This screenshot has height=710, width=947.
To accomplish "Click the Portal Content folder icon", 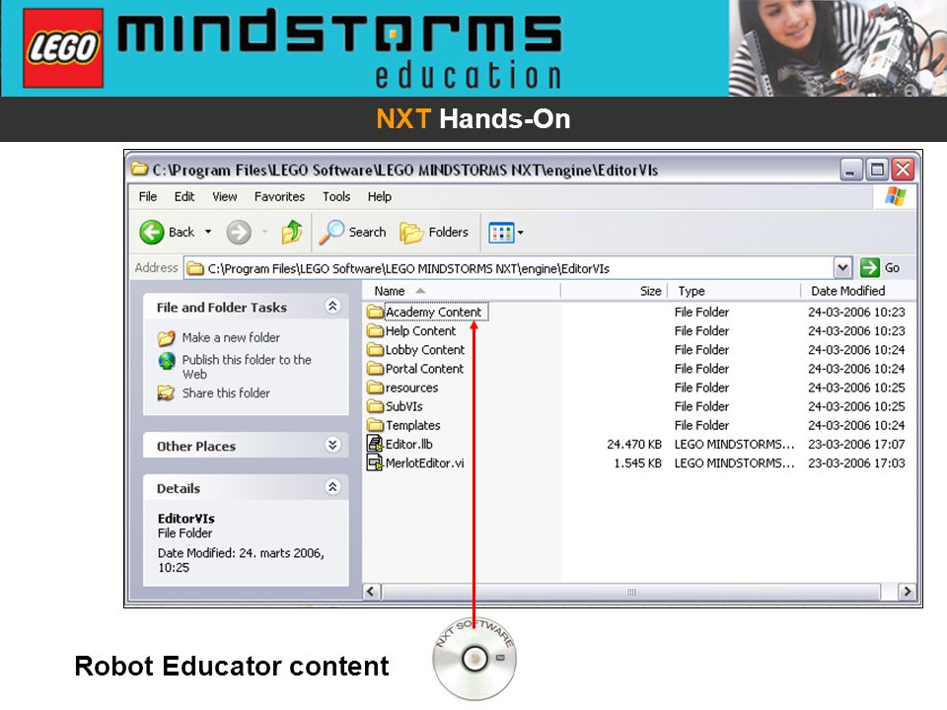I will 375,368.
